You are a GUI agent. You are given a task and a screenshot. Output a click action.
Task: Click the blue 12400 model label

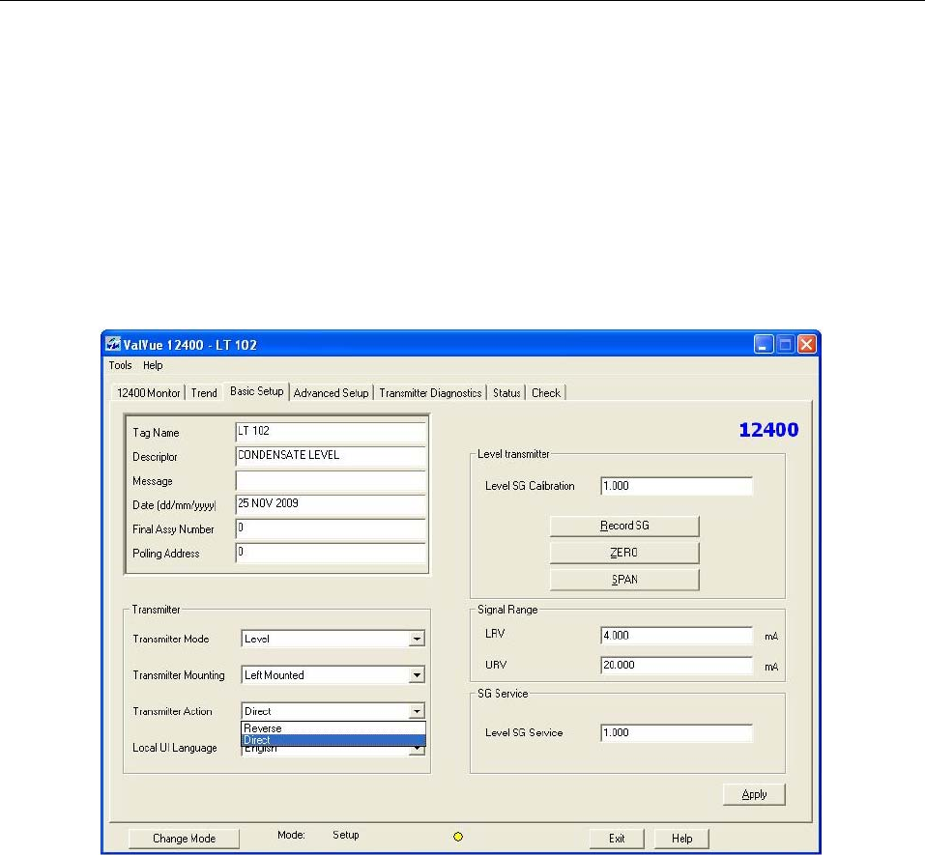coord(768,430)
